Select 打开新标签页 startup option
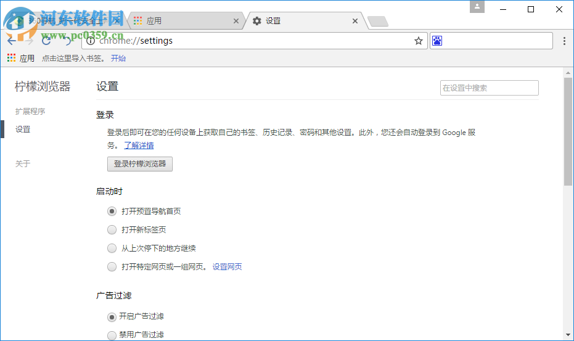 point(112,229)
